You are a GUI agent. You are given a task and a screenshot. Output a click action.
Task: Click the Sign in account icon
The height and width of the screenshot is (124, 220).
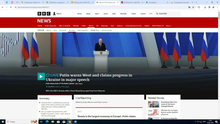[x=54, y=14]
